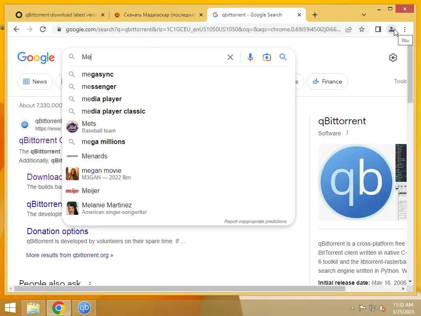Select the megan movie suggestion
The image size is (421, 316).
[x=178, y=174]
